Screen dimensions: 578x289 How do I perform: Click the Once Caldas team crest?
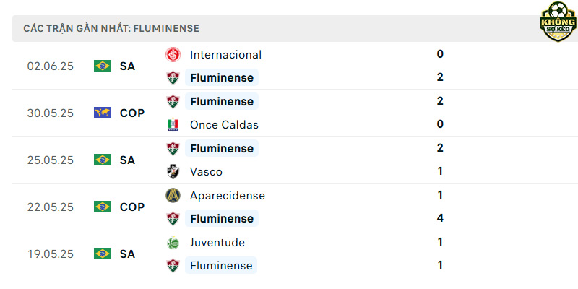173,124
